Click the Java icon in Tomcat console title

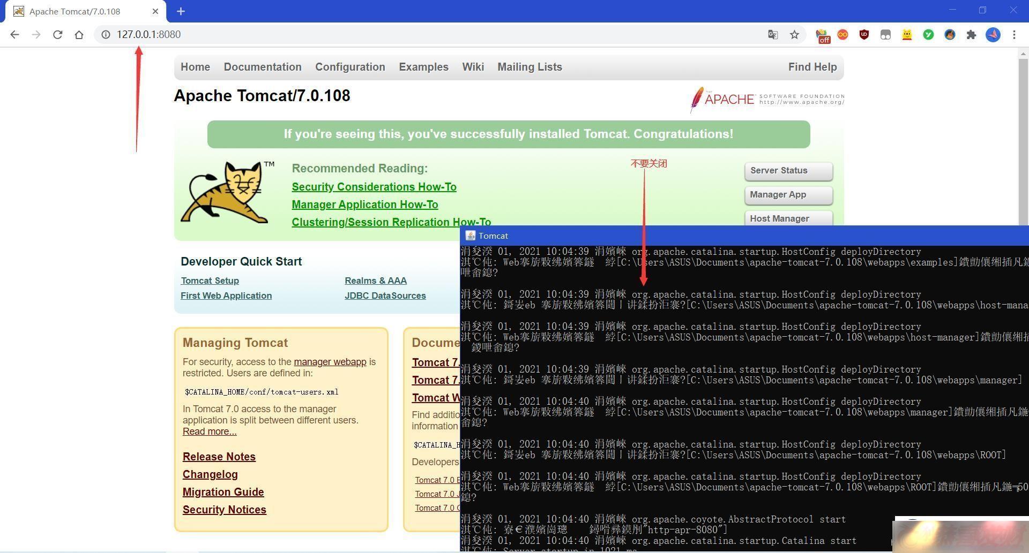470,236
